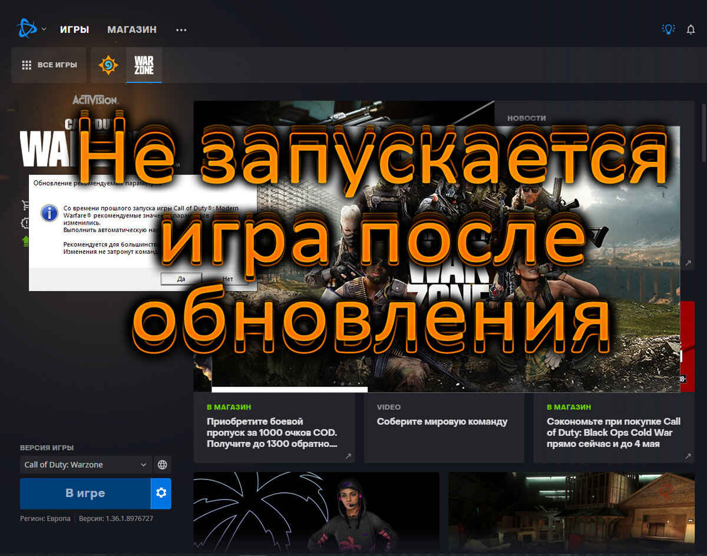
Task: Click the ВЕРСИЯ ИГРЫ label
Action: point(47,448)
